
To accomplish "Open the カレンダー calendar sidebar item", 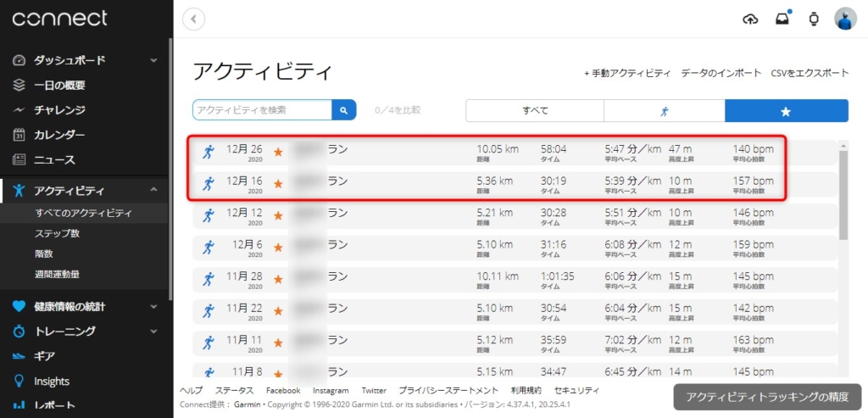I will click(59, 135).
